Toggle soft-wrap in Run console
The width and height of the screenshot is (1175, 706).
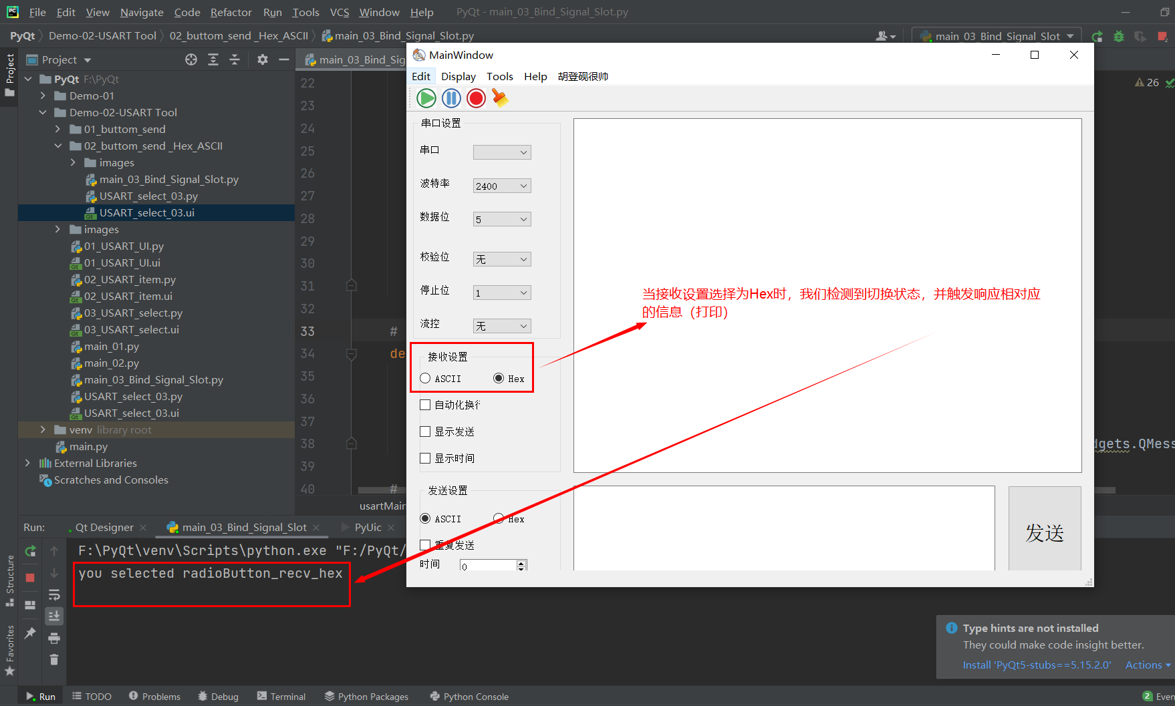(x=54, y=594)
